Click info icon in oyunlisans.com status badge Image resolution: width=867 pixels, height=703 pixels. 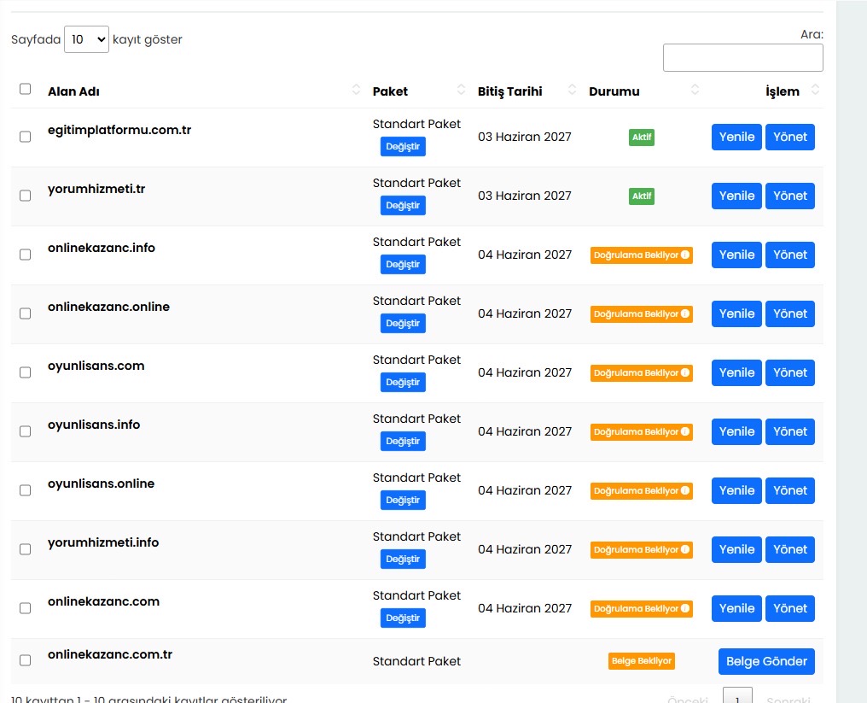(685, 372)
